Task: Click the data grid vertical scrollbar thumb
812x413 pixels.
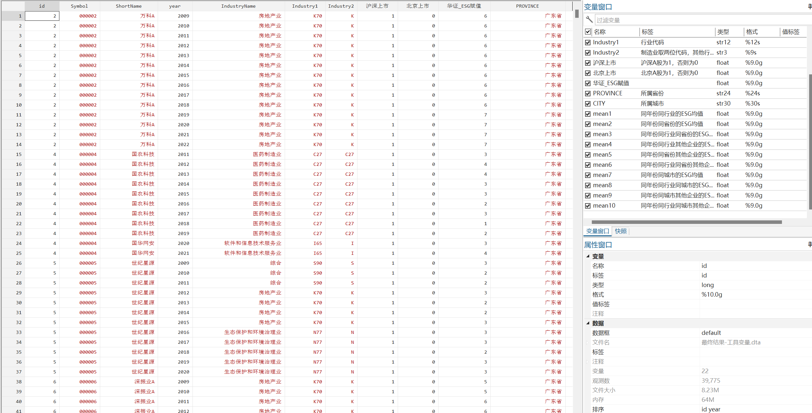Action: click(577, 14)
